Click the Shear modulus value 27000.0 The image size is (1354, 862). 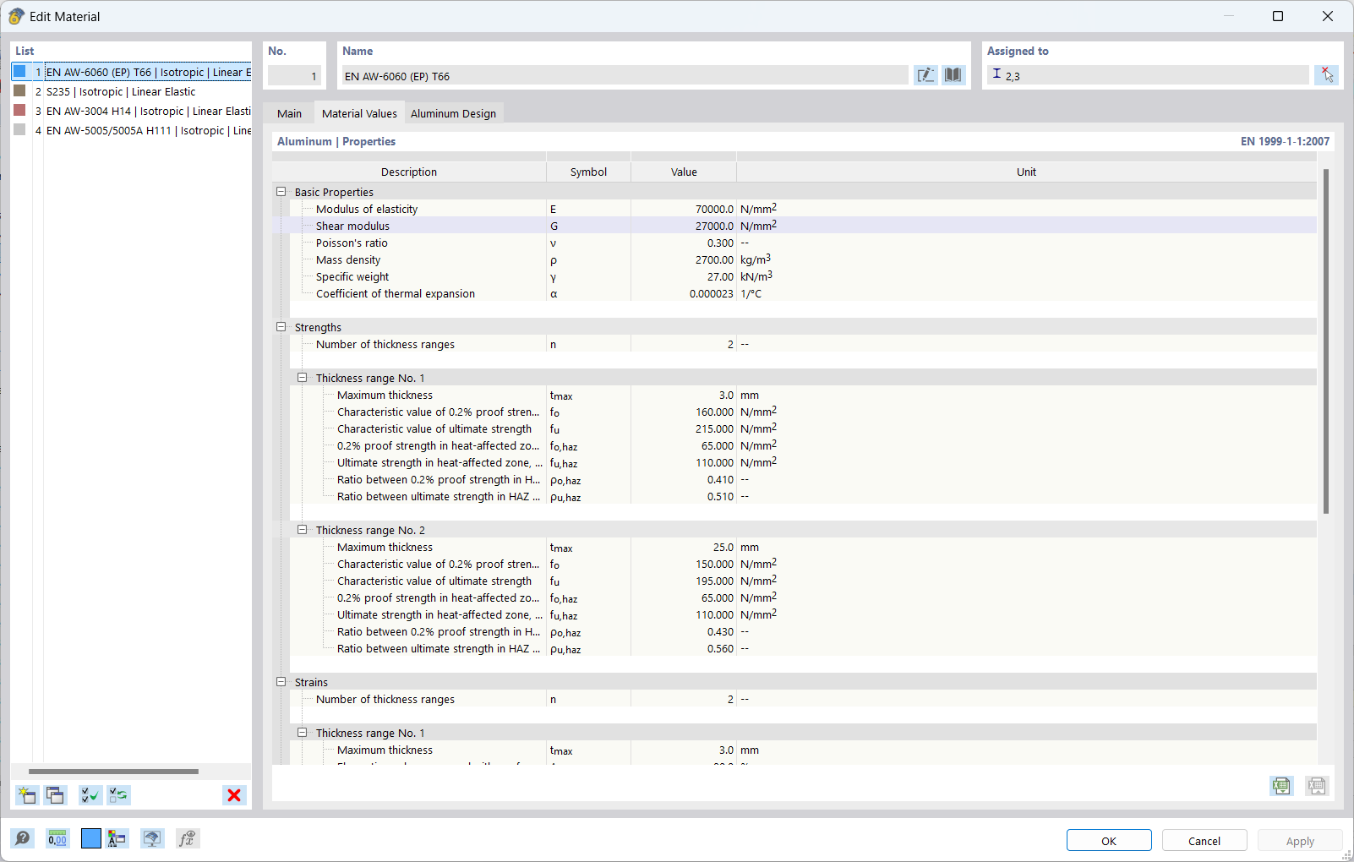pos(683,226)
